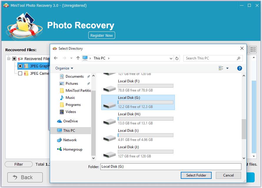Collapse the Recovered Files tree node
This screenshot has height=188, width=262.
[9, 59]
